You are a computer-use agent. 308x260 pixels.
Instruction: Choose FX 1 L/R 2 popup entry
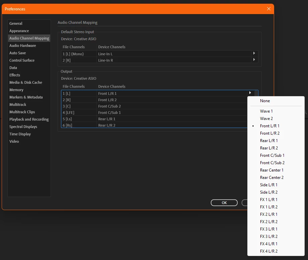(276, 207)
